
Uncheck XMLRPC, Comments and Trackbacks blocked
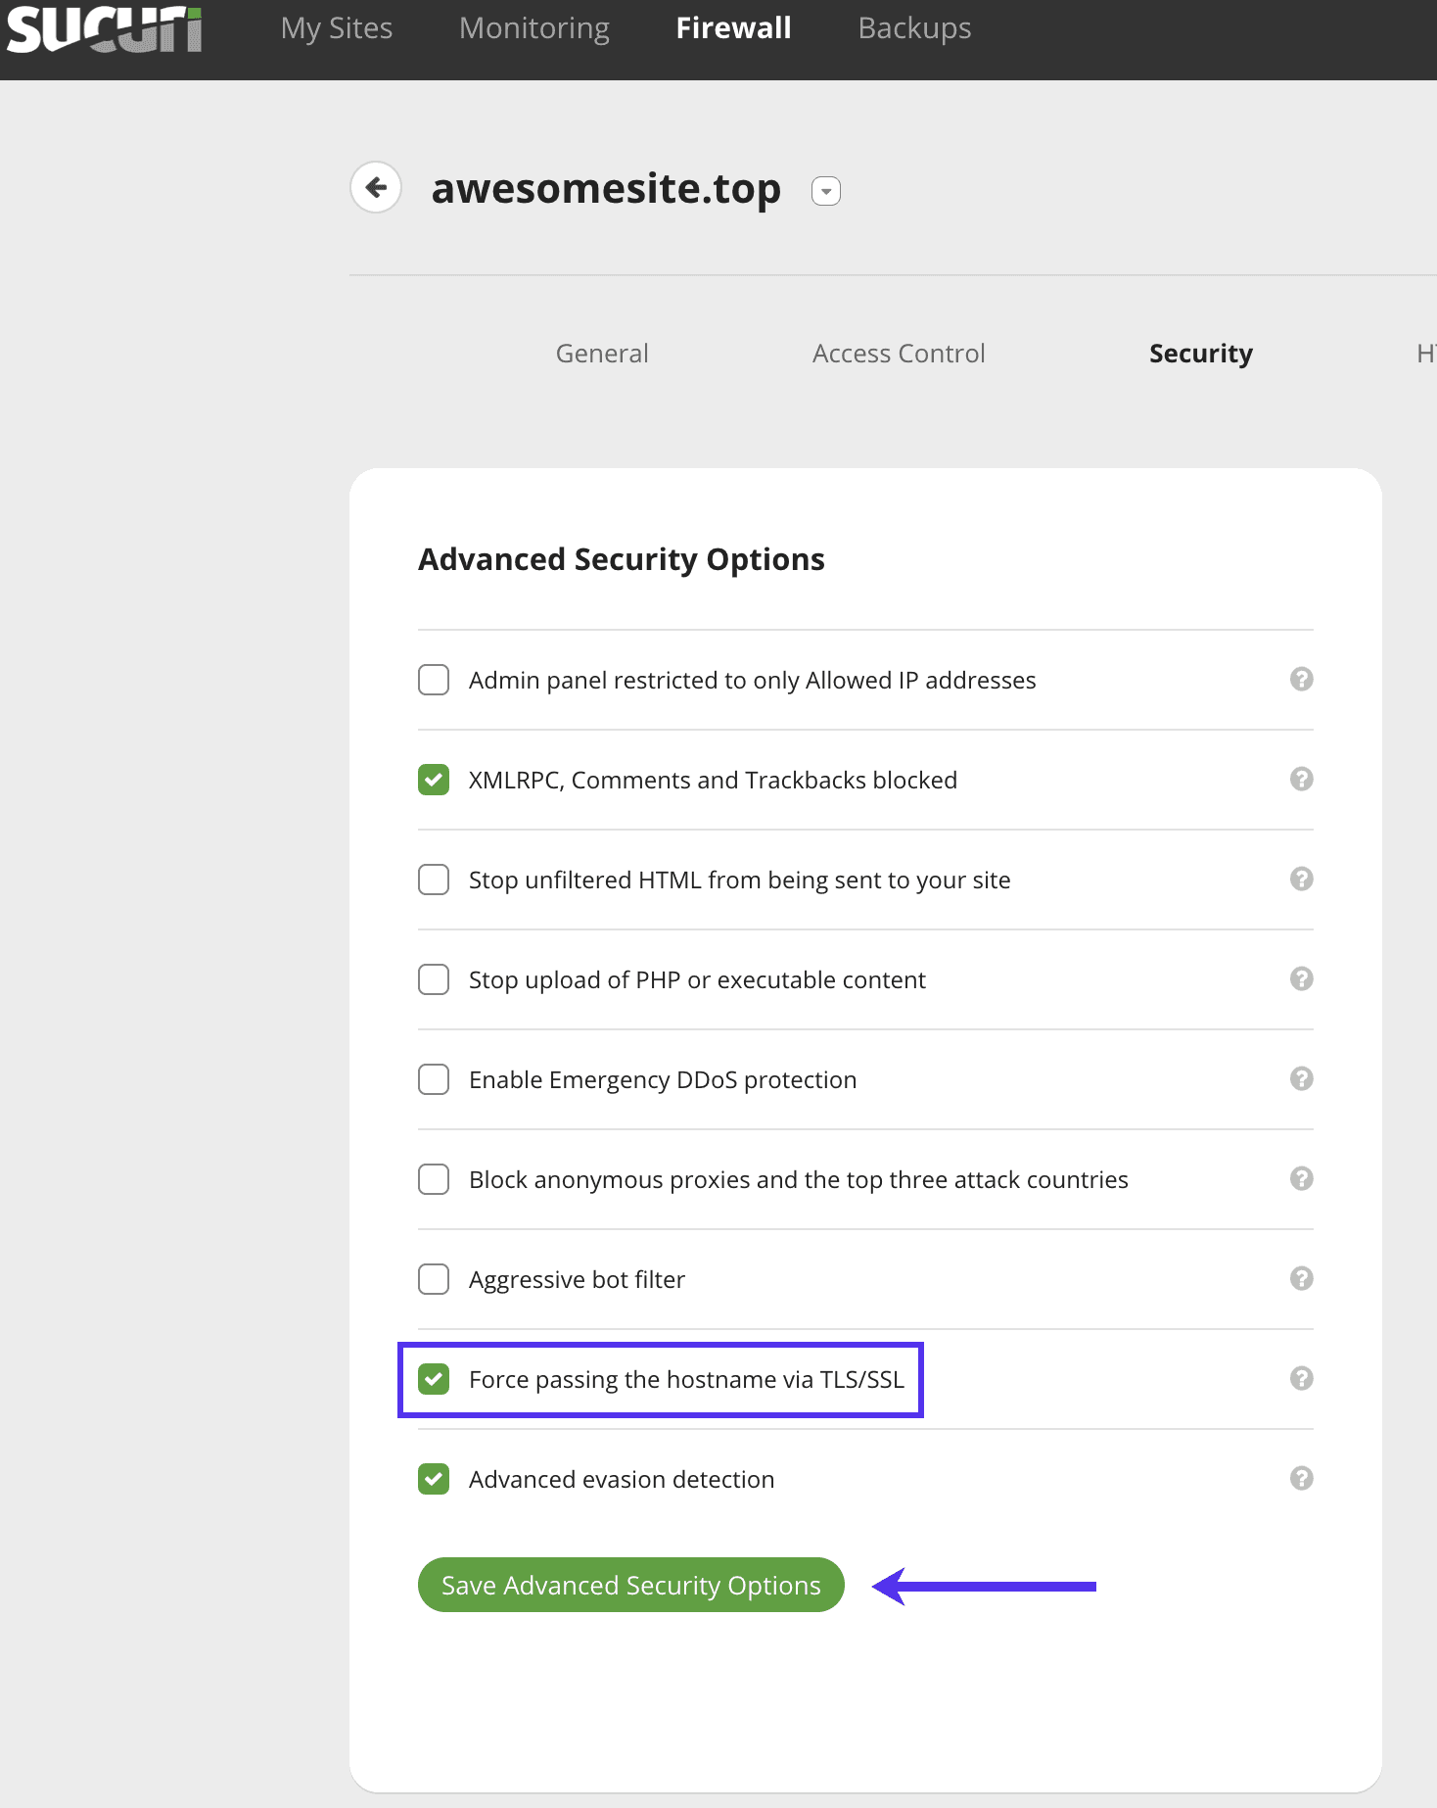[x=434, y=780]
